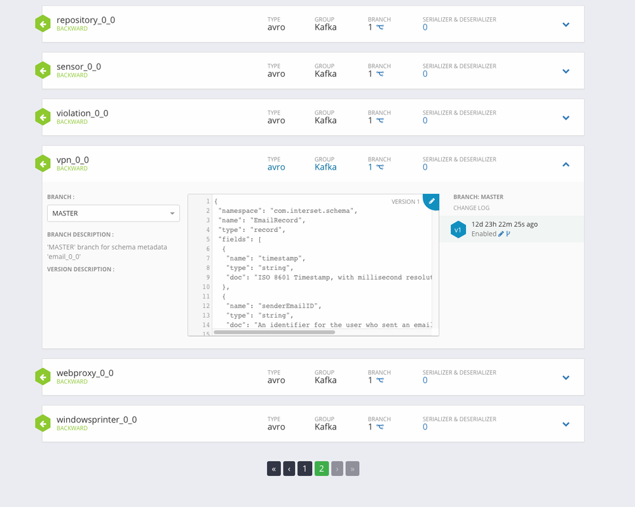The width and height of the screenshot is (635, 507).
Task: Click the VERSION 1 label in editor
Action: point(406,201)
